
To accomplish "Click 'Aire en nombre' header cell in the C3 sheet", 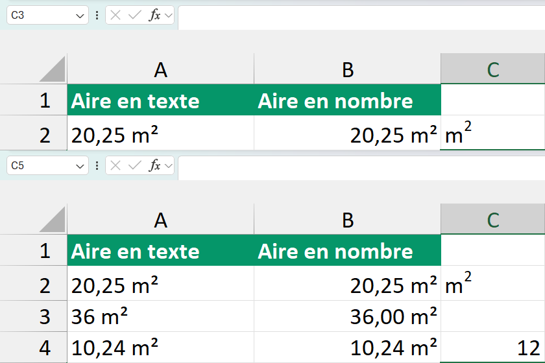I will pos(348,100).
